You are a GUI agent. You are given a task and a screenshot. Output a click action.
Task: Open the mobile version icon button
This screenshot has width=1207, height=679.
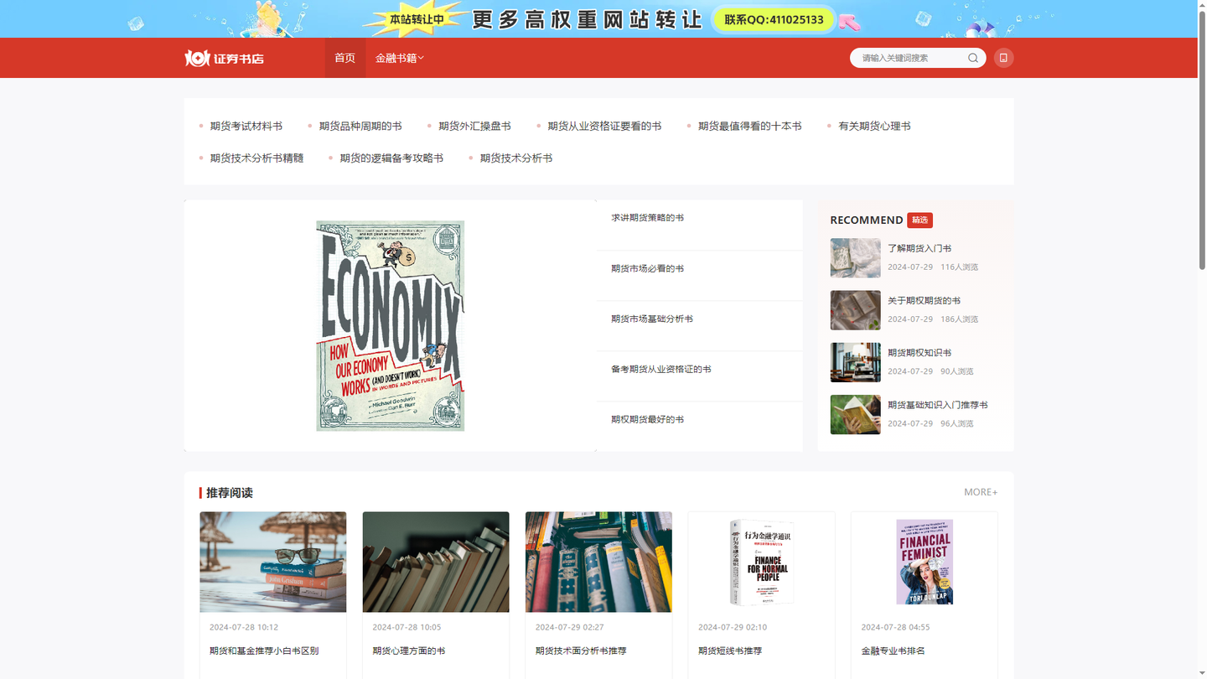(1003, 58)
